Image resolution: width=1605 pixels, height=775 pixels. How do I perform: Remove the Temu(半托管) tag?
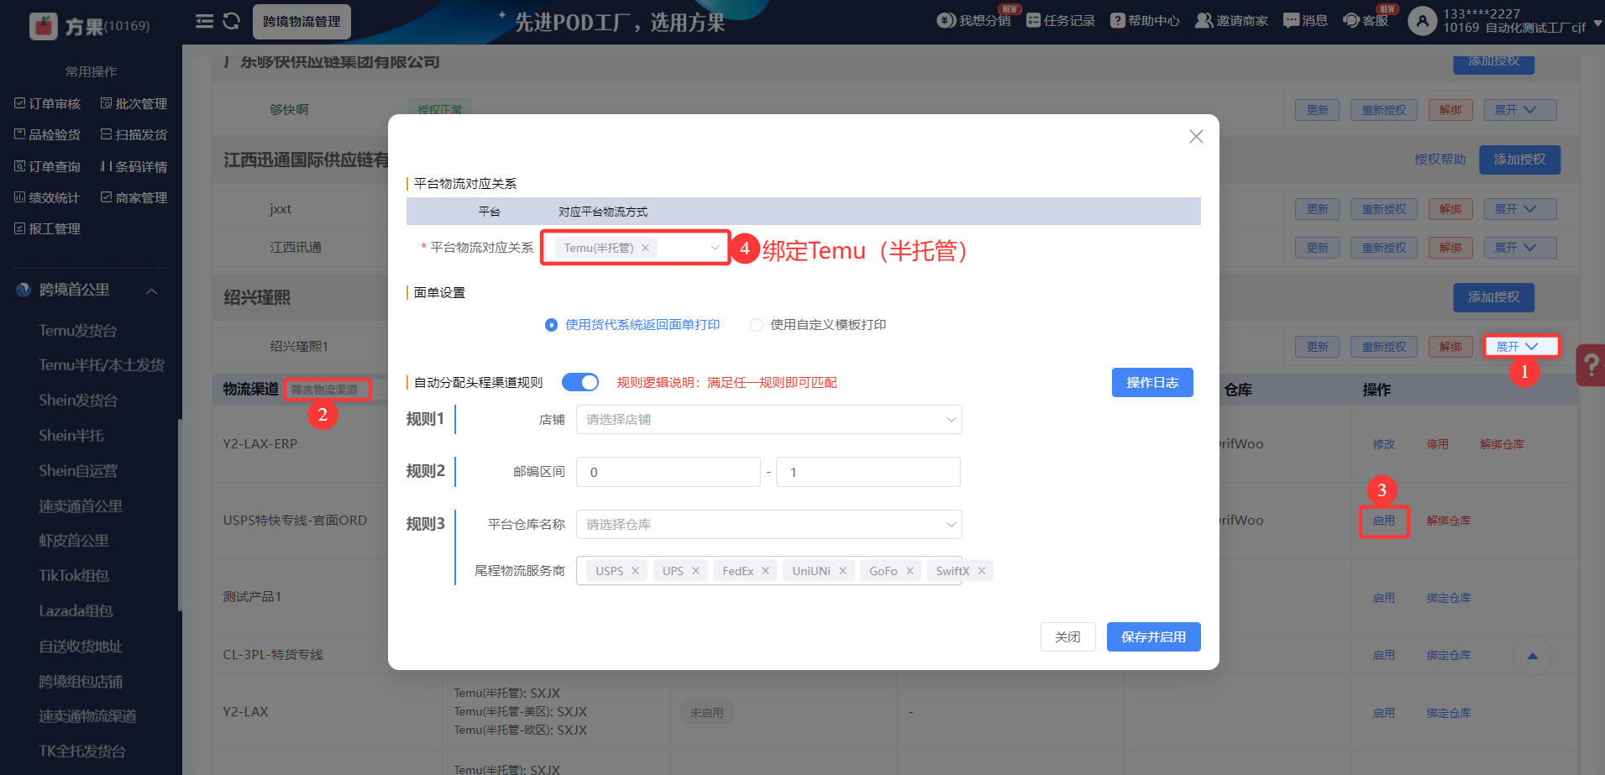tap(645, 248)
